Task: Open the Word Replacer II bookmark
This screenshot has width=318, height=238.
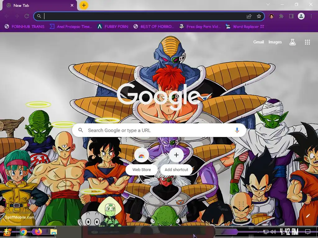Action: 245,27
